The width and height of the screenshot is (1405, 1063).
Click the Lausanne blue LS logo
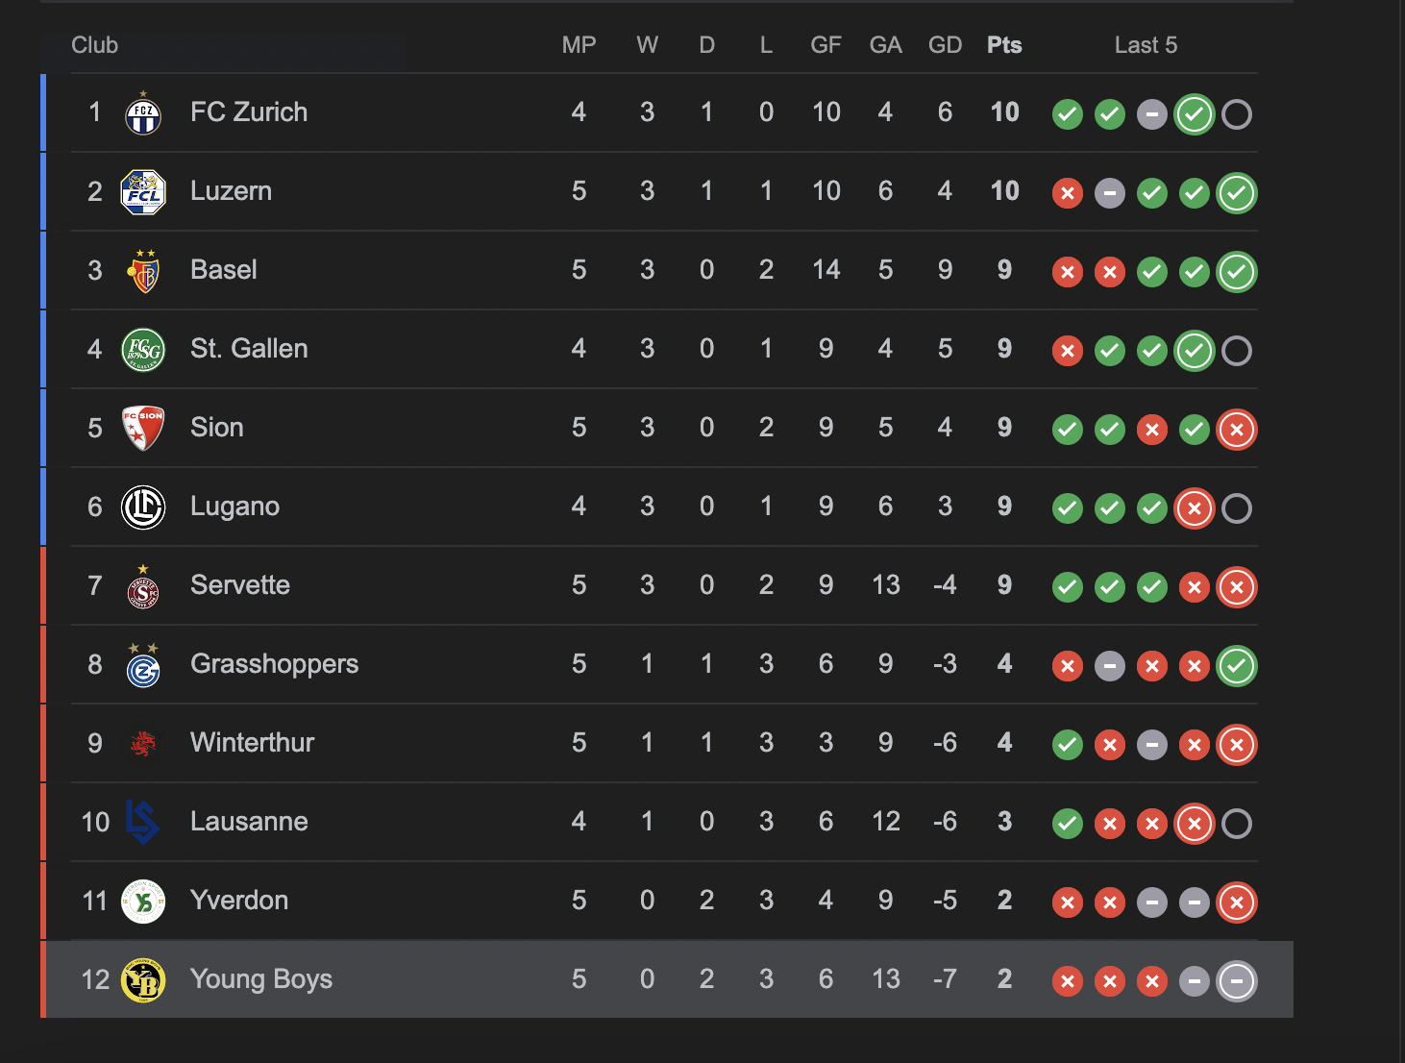[143, 822]
